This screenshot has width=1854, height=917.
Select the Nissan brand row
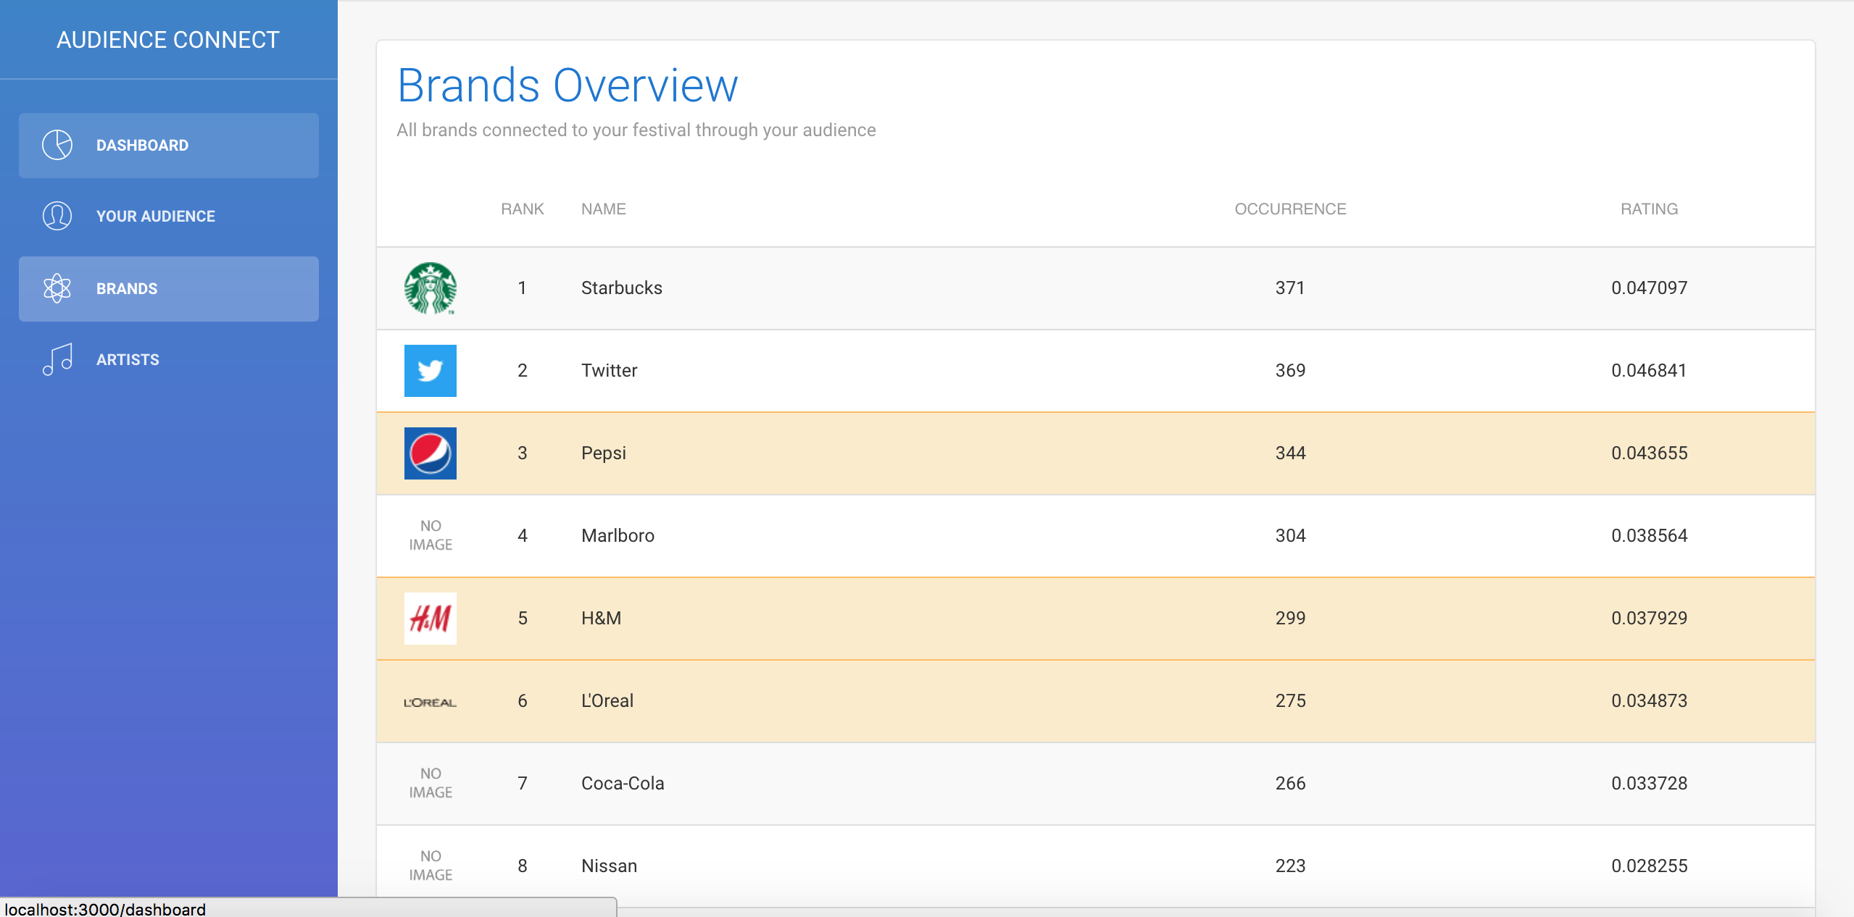pos(609,866)
